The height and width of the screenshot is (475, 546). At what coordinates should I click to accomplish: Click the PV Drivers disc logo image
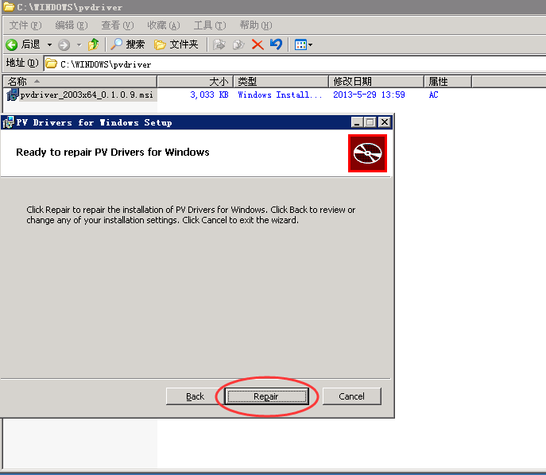click(x=367, y=153)
